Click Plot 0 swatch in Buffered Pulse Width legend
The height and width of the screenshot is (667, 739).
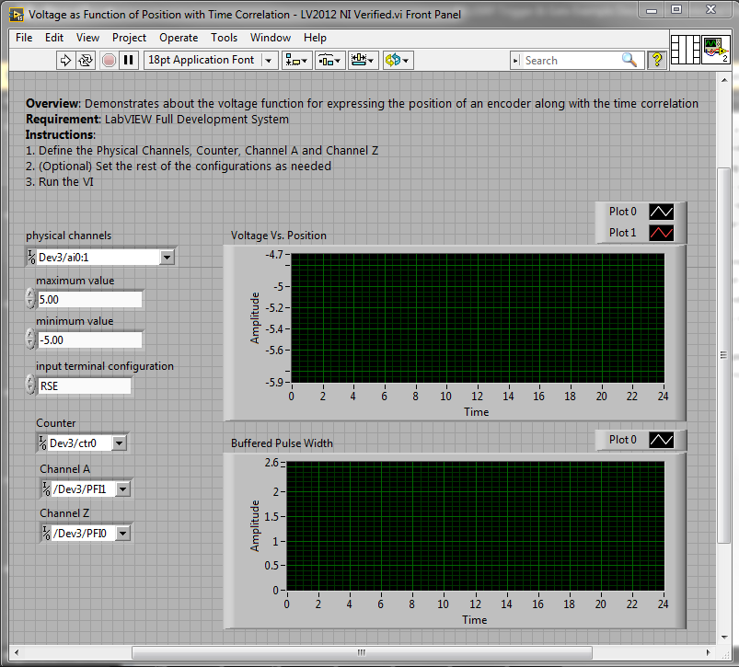662,440
